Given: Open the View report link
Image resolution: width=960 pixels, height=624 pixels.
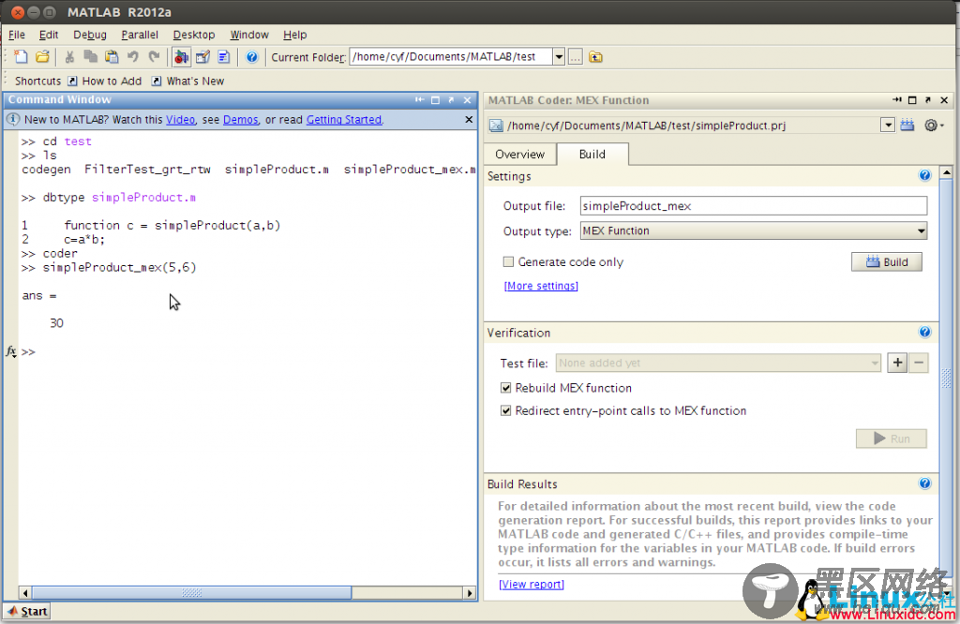Looking at the screenshot, I should tap(532, 585).
